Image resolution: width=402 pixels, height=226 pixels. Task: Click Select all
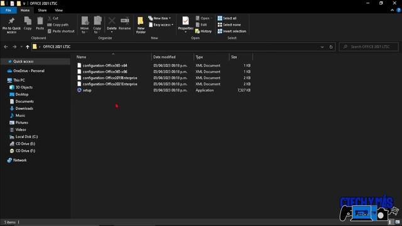click(227, 18)
